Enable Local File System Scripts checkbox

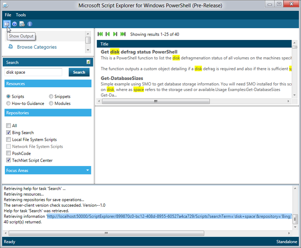click(8, 139)
